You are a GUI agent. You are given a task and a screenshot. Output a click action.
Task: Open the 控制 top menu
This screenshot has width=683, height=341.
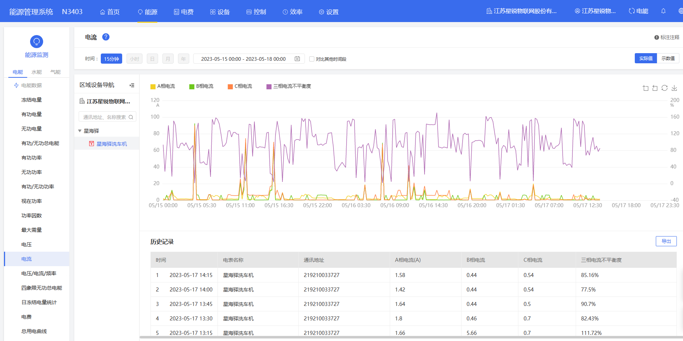(x=256, y=12)
